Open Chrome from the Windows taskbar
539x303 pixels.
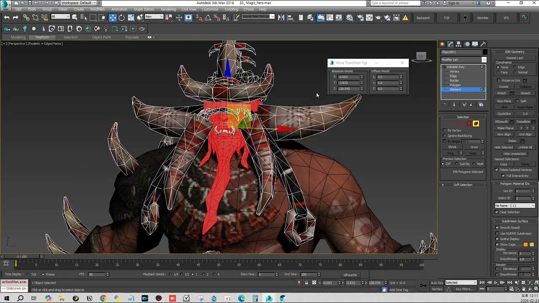coord(103,298)
